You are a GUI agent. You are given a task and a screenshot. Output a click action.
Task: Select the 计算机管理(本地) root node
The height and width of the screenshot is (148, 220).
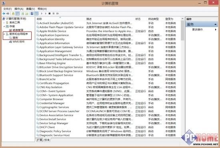coord(16,19)
